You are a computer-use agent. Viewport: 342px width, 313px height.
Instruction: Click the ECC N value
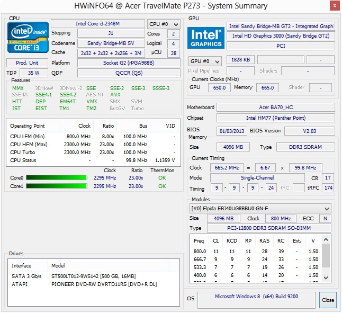point(325,218)
